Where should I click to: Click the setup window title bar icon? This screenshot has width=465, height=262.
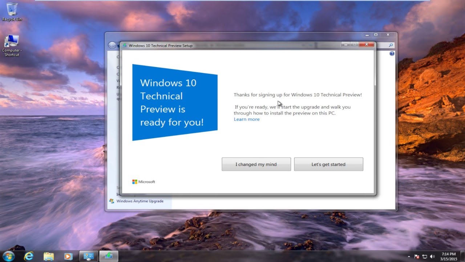(125, 45)
